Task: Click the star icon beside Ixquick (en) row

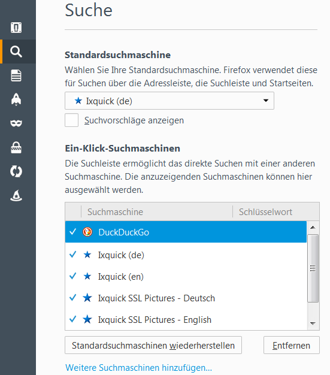Action: [x=87, y=276]
